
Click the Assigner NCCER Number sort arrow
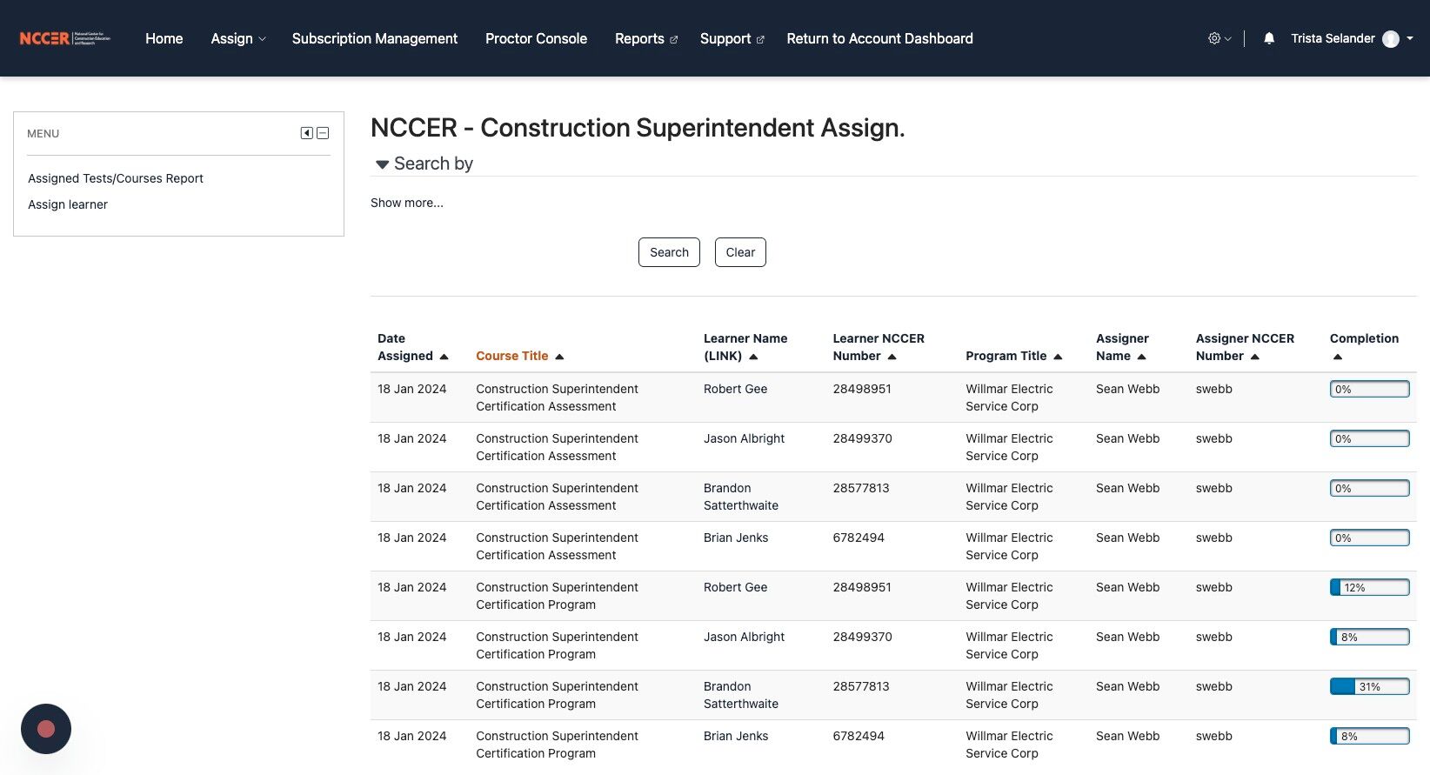[x=1254, y=357]
